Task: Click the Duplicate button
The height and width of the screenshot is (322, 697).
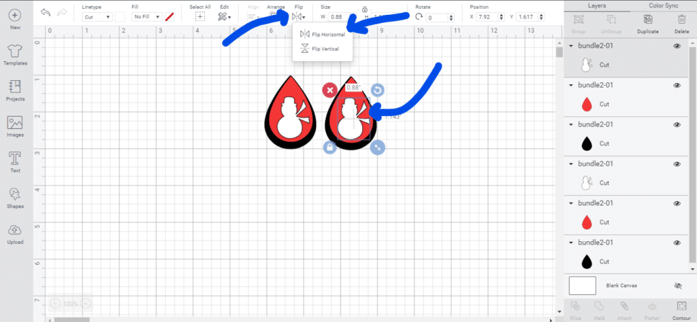Action: (x=647, y=26)
